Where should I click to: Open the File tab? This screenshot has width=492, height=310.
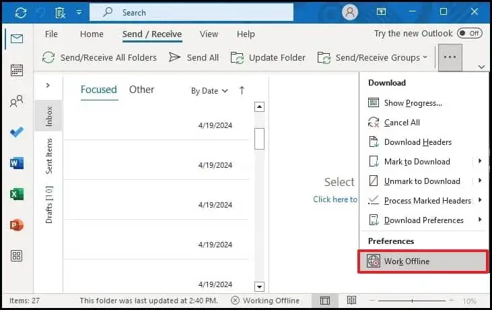(51, 34)
